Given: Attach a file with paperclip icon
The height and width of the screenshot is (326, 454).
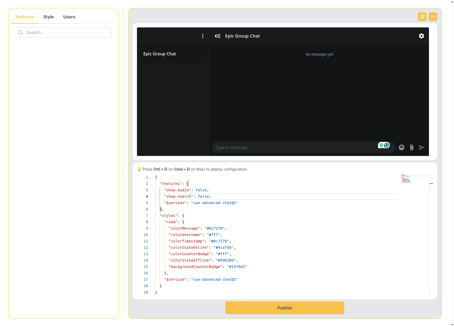Looking at the screenshot, I should click(x=412, y=147).
